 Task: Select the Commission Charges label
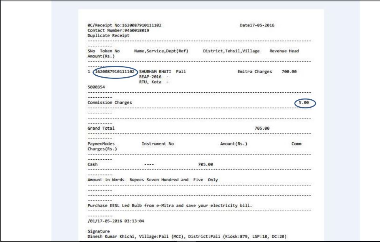110,102
